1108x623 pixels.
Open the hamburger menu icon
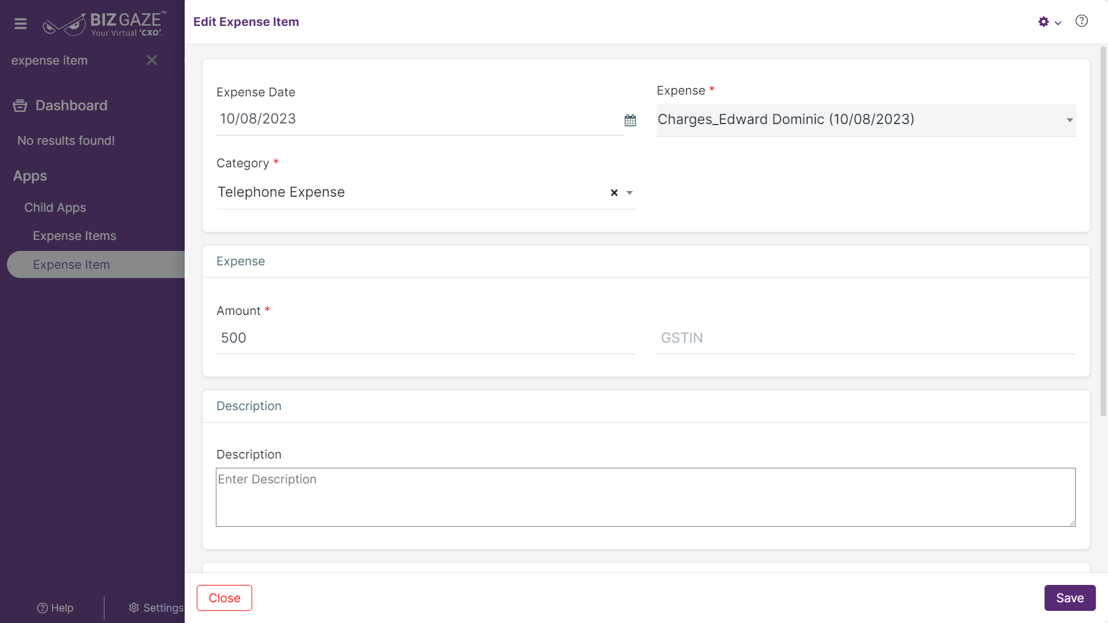click(21, 24)
